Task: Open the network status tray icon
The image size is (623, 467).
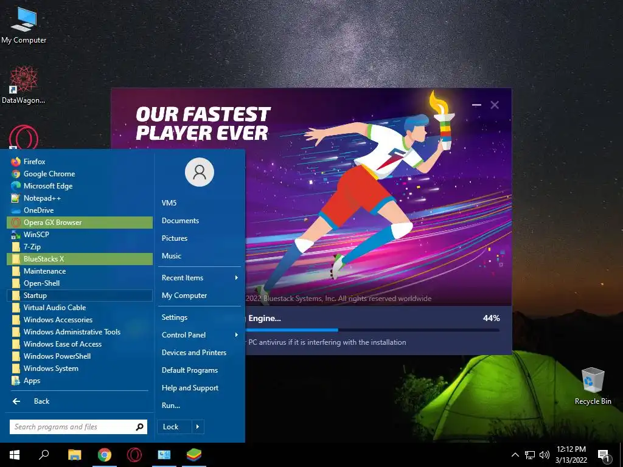Action: point(530,455)
